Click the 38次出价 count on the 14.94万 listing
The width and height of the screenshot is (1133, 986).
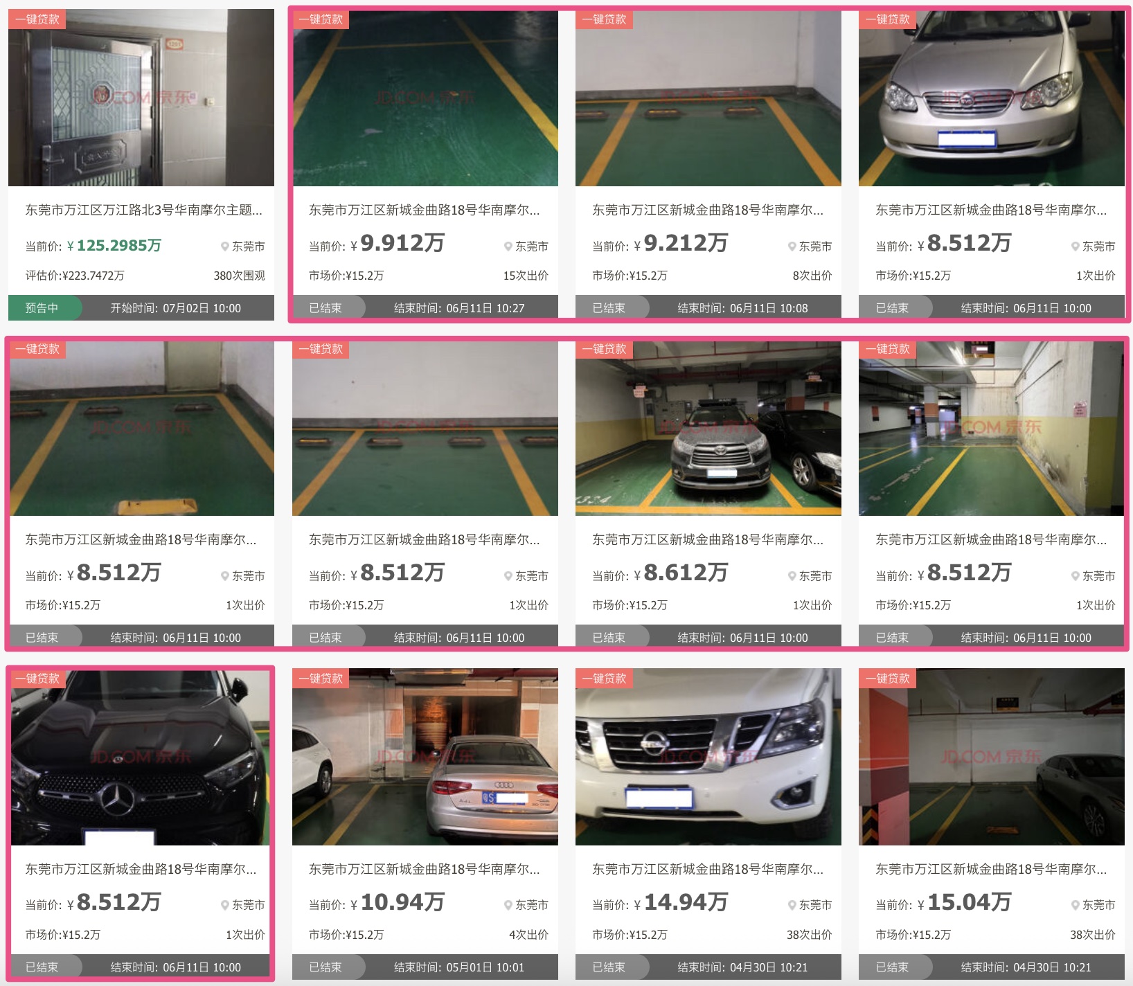pyautogui.click(x=809, y=935)
